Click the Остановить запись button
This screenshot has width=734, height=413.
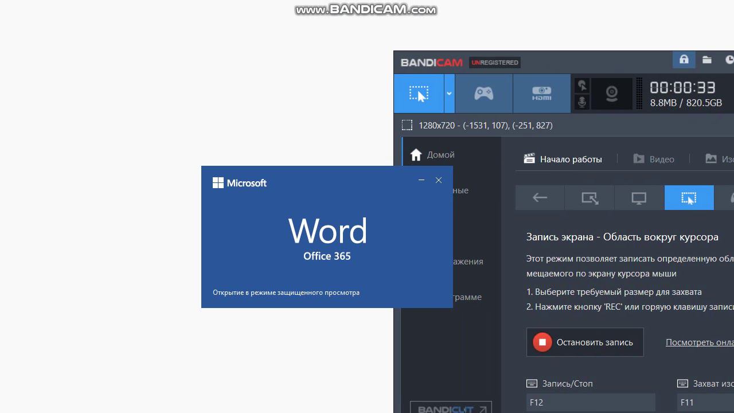[x=585, y=342]
